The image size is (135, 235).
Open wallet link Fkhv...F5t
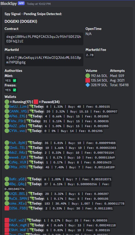tap(16, 121)
